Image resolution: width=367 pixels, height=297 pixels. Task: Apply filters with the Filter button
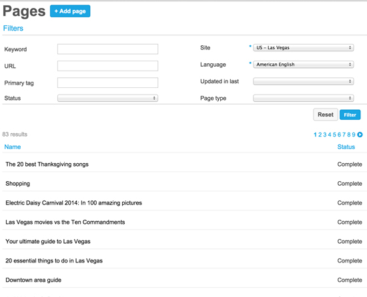coord(350,115)
